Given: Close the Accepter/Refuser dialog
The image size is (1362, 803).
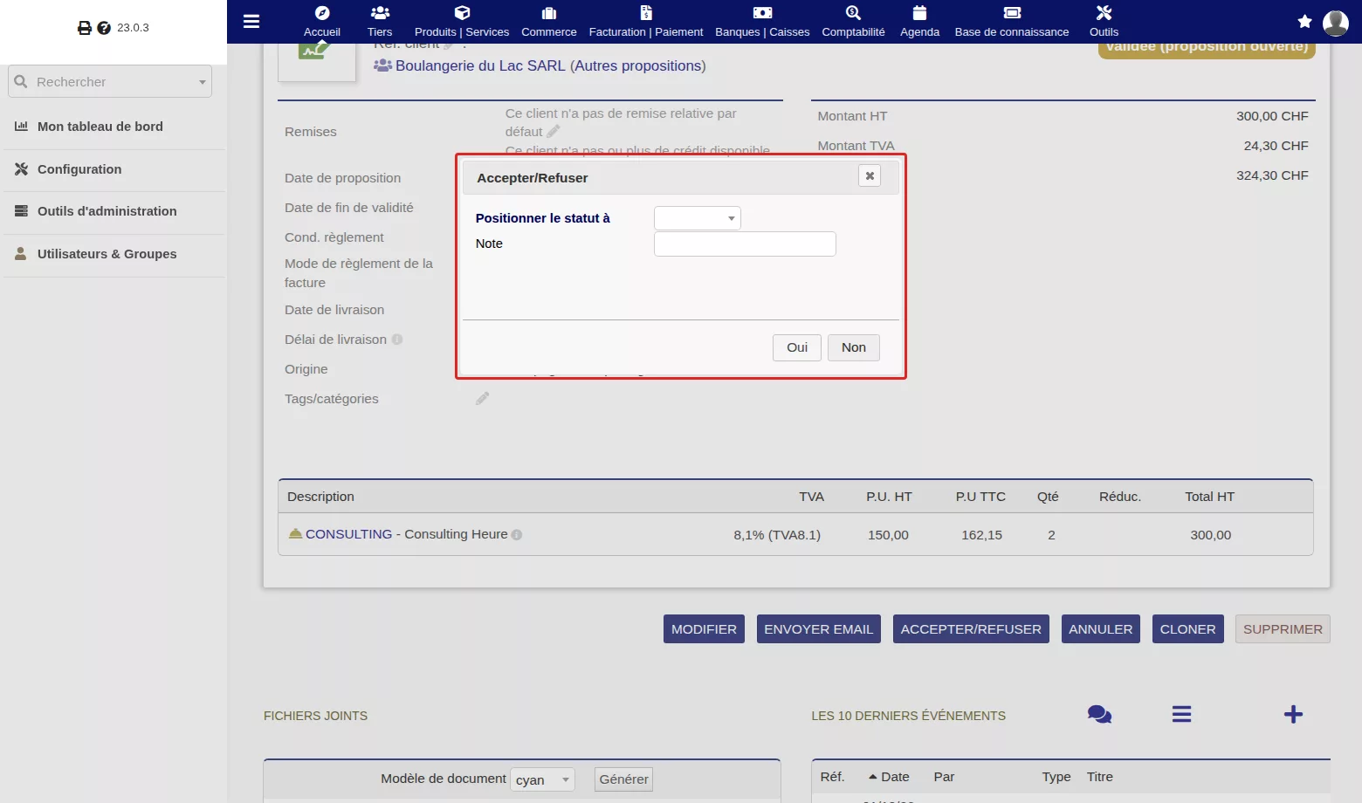Looking at the screenshot, I should point(870,176).
